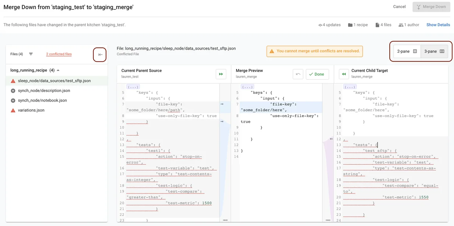Open synch_node/description.json file
Screen dimensions: 454x226
click(x=44, y=91)
